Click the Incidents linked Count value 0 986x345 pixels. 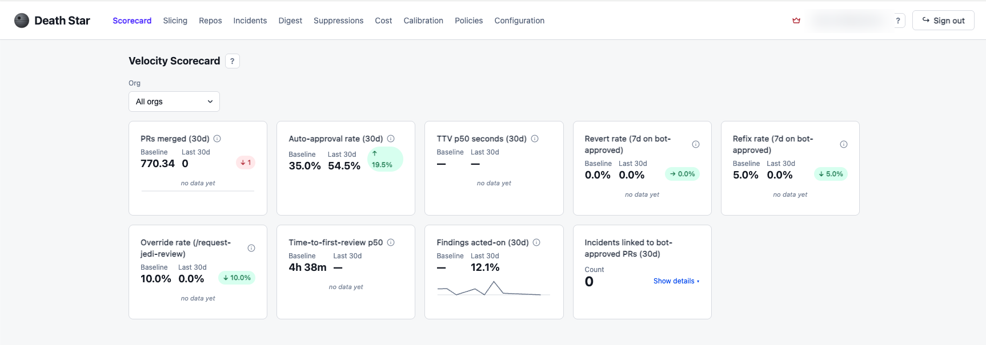tap(589, 282)
